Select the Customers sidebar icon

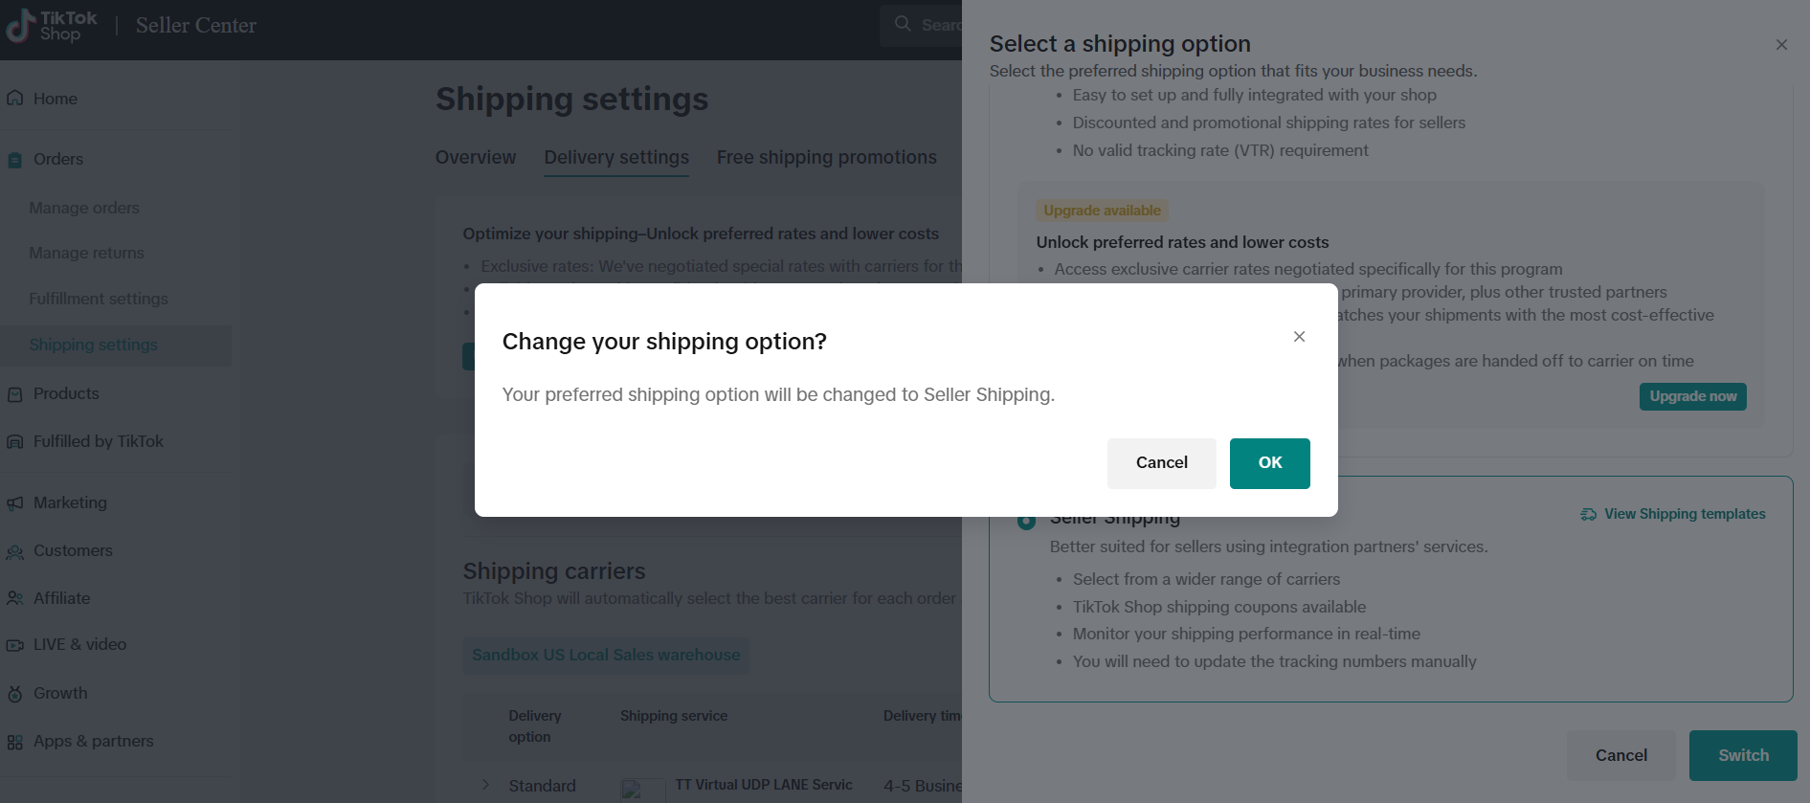click(x=15, y=551)
